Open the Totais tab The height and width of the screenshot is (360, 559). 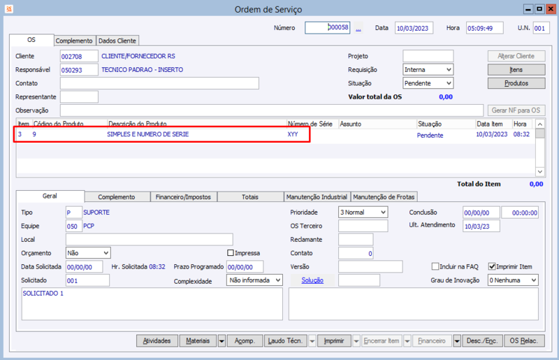[x=250, y=197]
